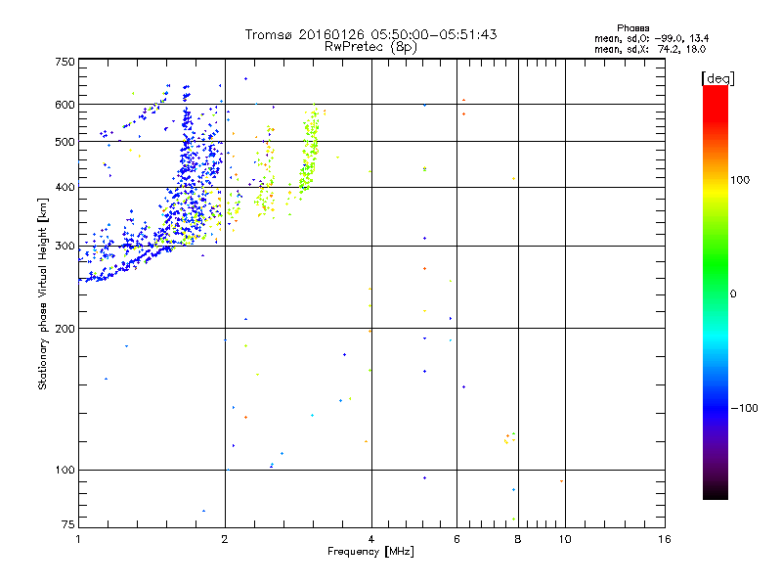This screenshot has height=587, width=782.
Task: Click the frequency axis tick label "16"
Action: click(x=665, y=539)
